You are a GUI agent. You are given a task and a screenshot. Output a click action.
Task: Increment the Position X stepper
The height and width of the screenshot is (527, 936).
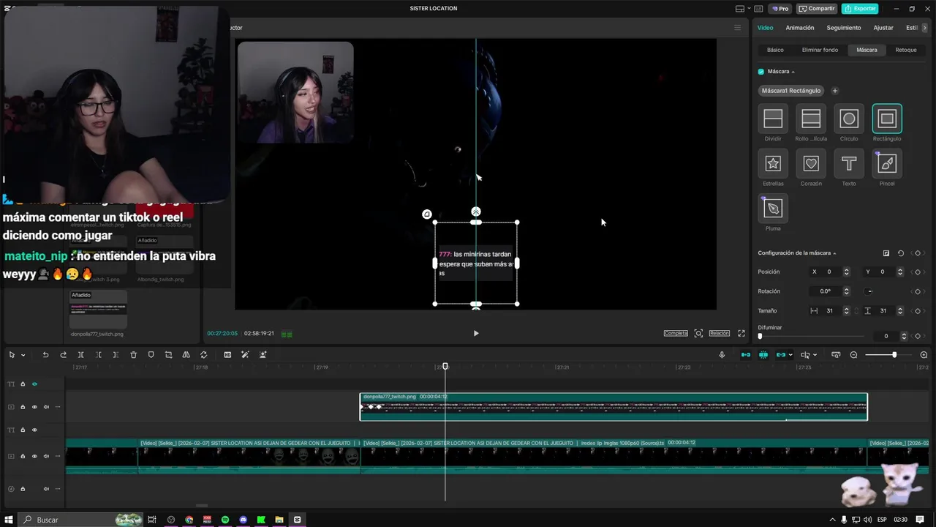(847, 270)
